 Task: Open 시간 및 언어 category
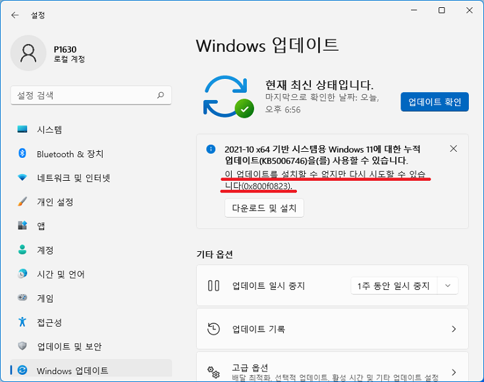click(x=91, y=274)
